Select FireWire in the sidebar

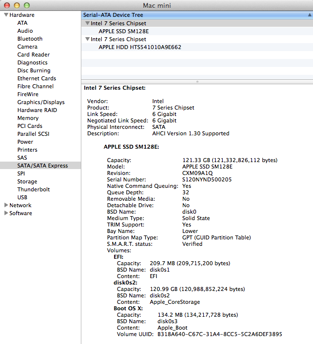28,94
